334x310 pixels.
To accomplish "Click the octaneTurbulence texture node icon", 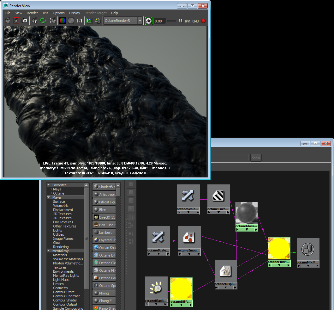I will point(218,196).
